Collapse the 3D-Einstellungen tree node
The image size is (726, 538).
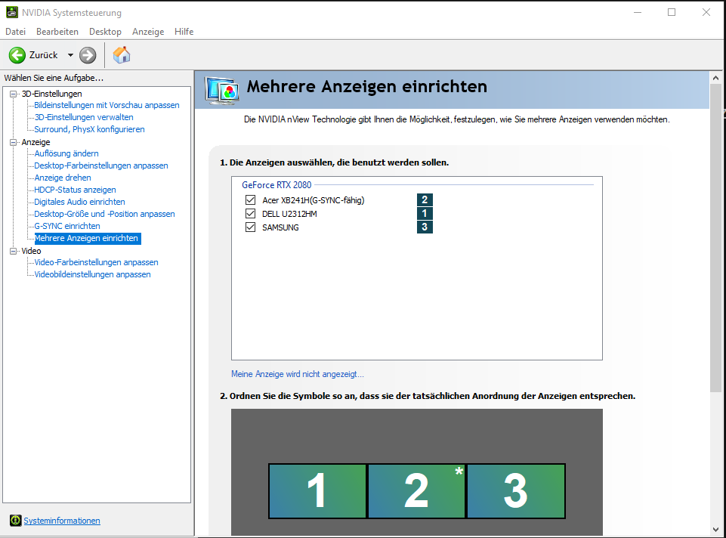(14, 94)
